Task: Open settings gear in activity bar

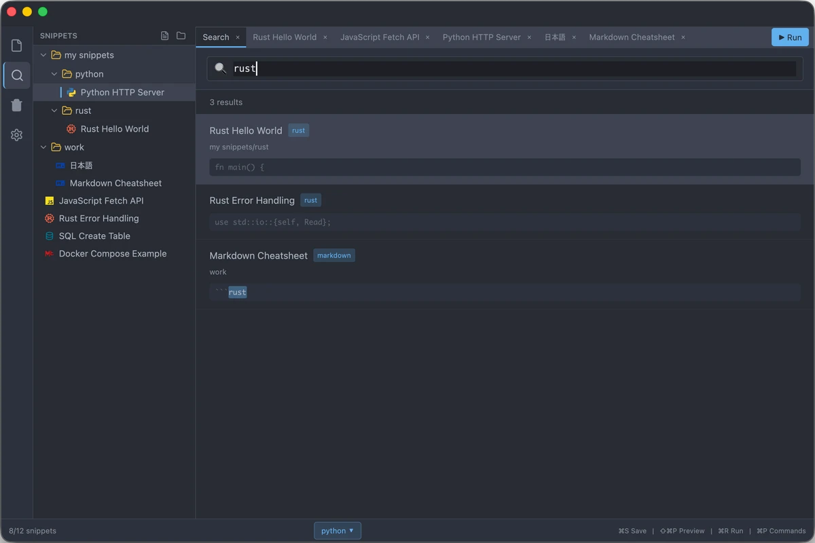Action: coord(17,135)
